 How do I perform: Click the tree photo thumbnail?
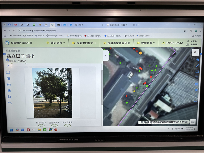(52, 93)
